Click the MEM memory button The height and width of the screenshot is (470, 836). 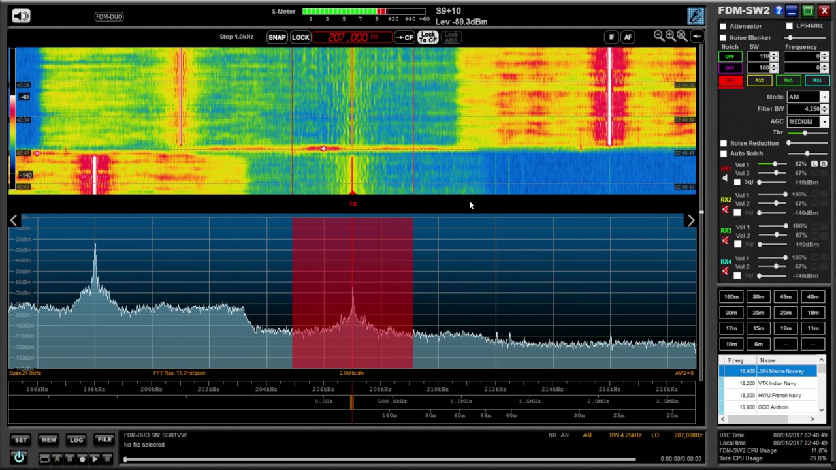(48, 440)
